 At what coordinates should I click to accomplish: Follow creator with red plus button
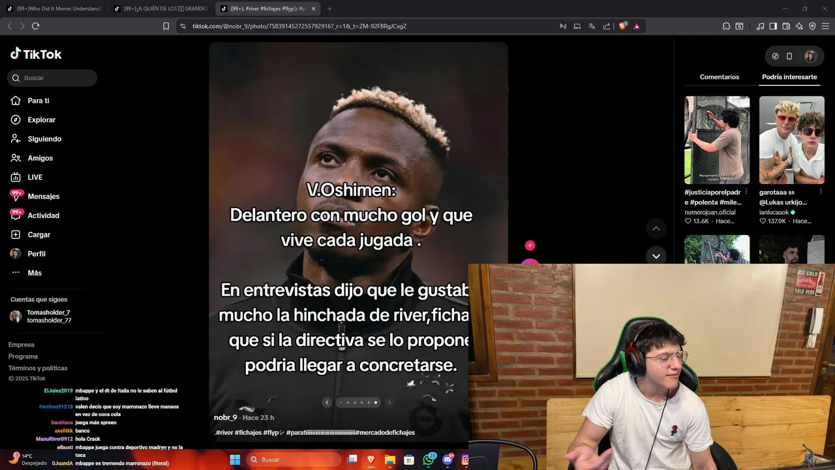tap(530, 245)
